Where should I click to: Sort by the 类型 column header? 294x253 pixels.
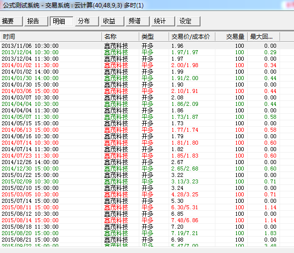click(x=154, y=37)
